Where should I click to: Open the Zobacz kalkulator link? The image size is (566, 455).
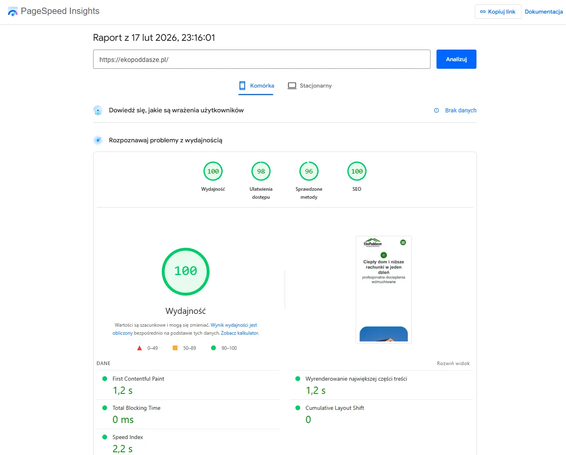coord(239,333)
